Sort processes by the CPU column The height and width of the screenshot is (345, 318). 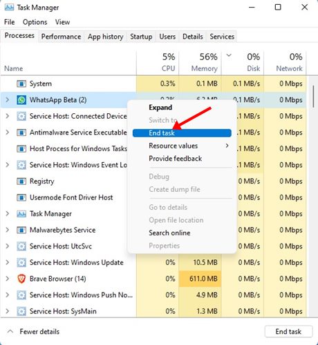(158, 63)
